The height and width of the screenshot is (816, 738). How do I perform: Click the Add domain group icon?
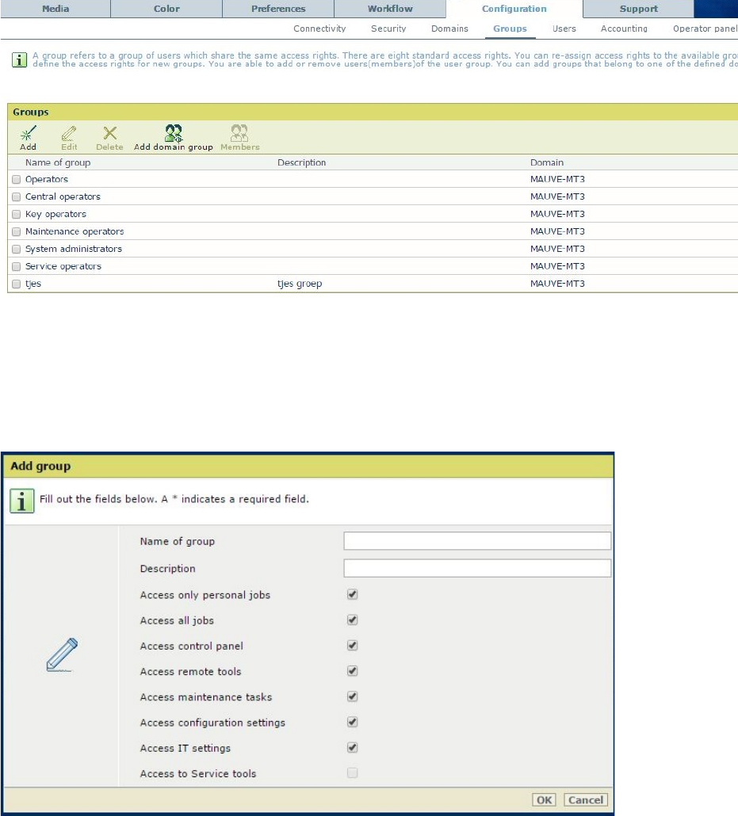click(174, 133)
